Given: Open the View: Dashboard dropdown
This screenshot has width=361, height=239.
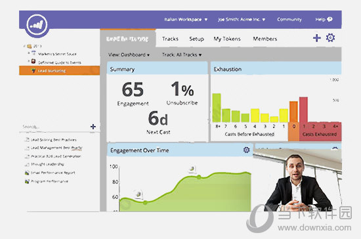Looking at the screenshot, I should click(129, 54).
